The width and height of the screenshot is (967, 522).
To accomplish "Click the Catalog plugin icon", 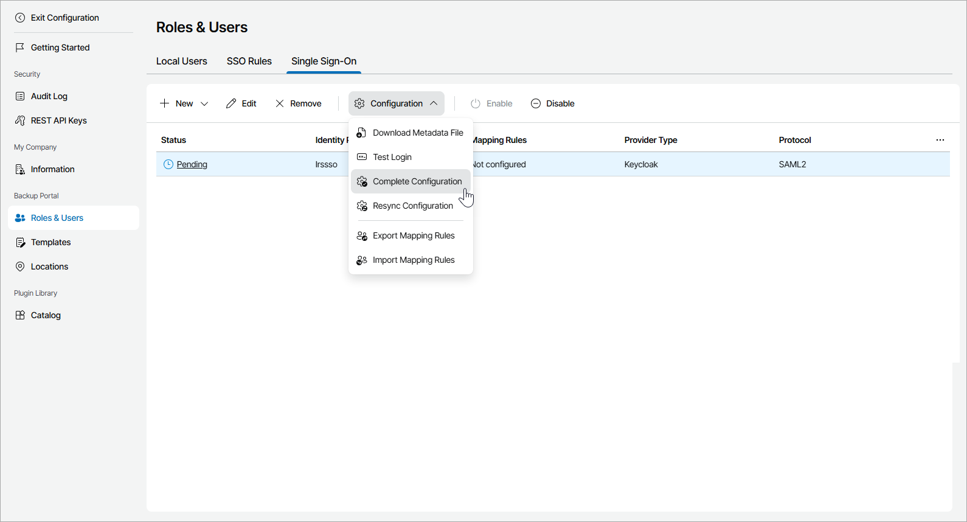I will 20,315.
